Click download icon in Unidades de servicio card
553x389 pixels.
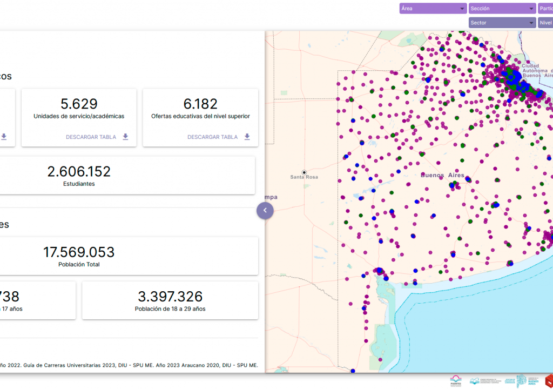coord(125,137)
